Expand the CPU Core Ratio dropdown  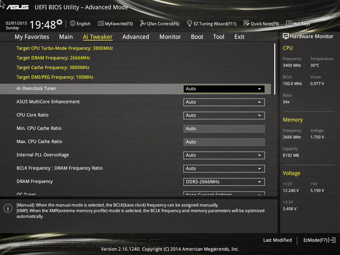pos(224,115)
